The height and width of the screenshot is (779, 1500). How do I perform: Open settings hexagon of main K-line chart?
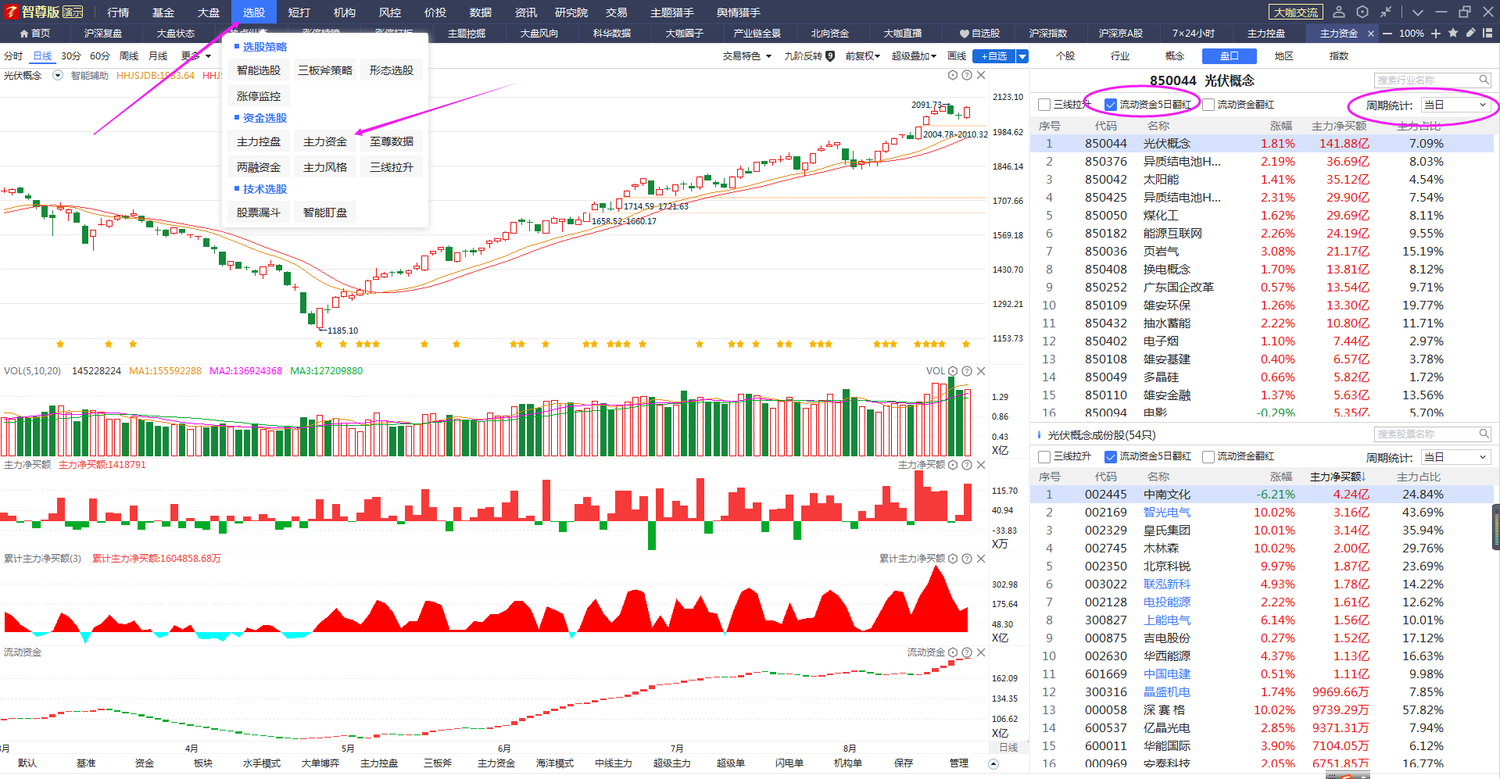point(953,75)
